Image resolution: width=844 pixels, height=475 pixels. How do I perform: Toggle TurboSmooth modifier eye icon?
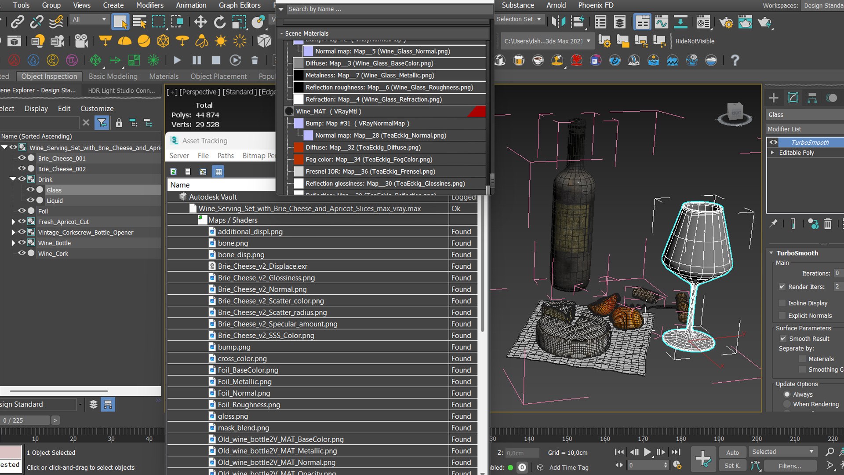773,142
